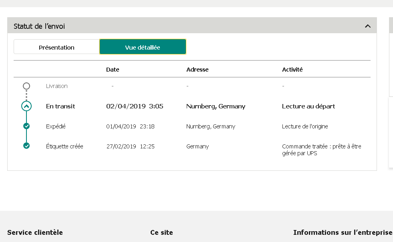
Task: Select the En transit row label
Action: pyautogui.click(x=60, y=106)
